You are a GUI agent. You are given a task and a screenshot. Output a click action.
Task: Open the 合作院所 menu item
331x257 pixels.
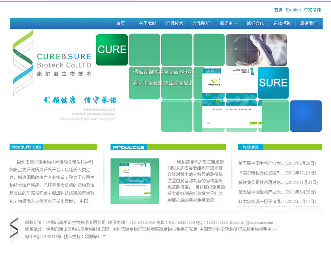point(201,23)
